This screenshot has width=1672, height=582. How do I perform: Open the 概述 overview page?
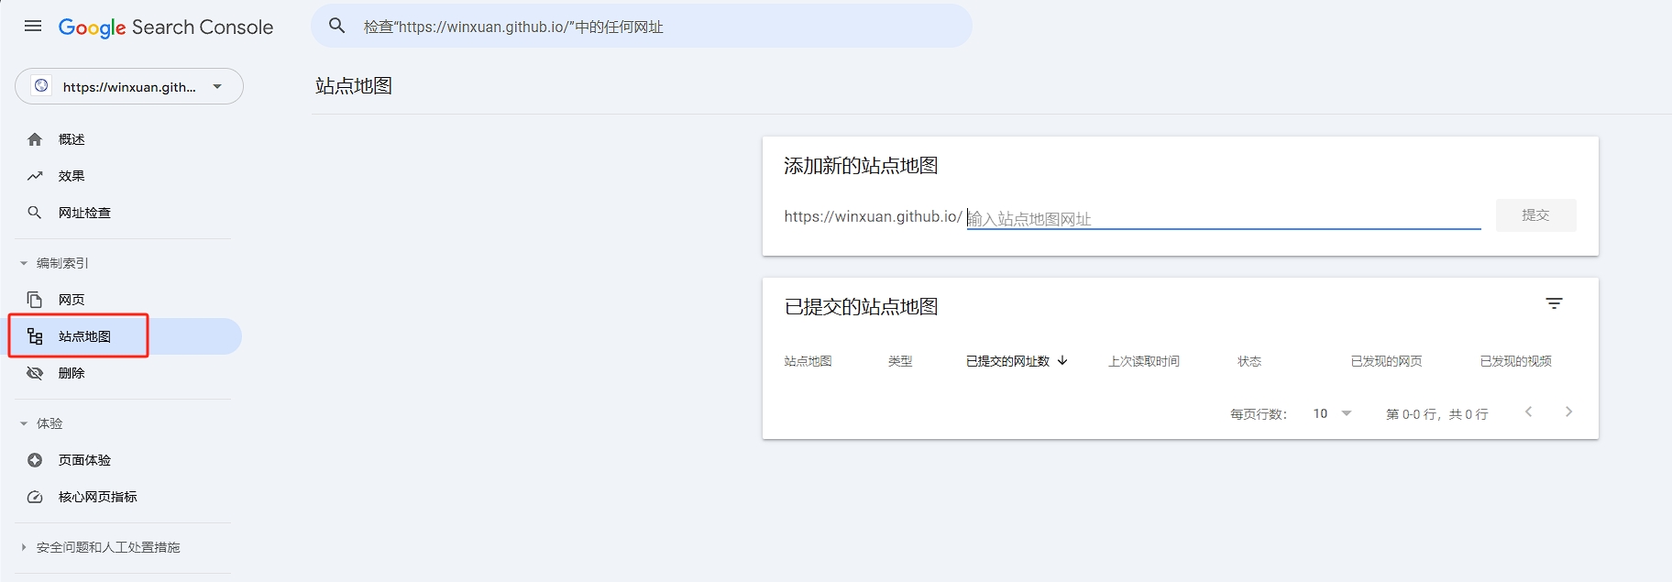pos(71,139)
